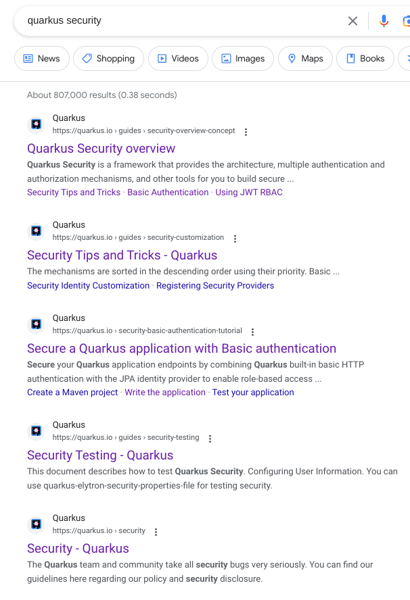Open Google Lens image search icon
The image size is (410, 600).
(x=405, y=21)
